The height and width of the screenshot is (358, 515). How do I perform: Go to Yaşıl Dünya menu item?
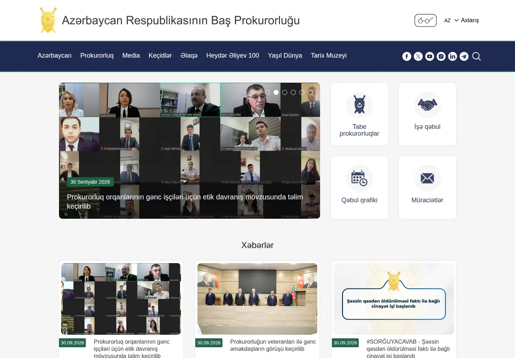(x=285, y=55)
